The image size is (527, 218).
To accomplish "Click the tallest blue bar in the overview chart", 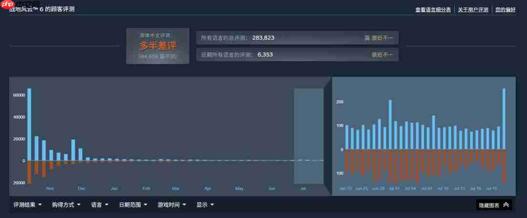I will (29, 125).
